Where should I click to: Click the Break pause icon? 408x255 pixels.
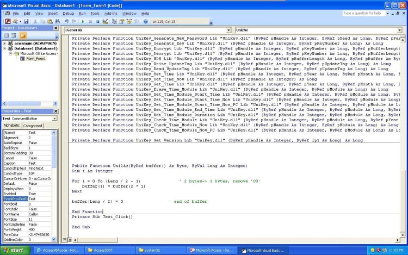[90, 21]
